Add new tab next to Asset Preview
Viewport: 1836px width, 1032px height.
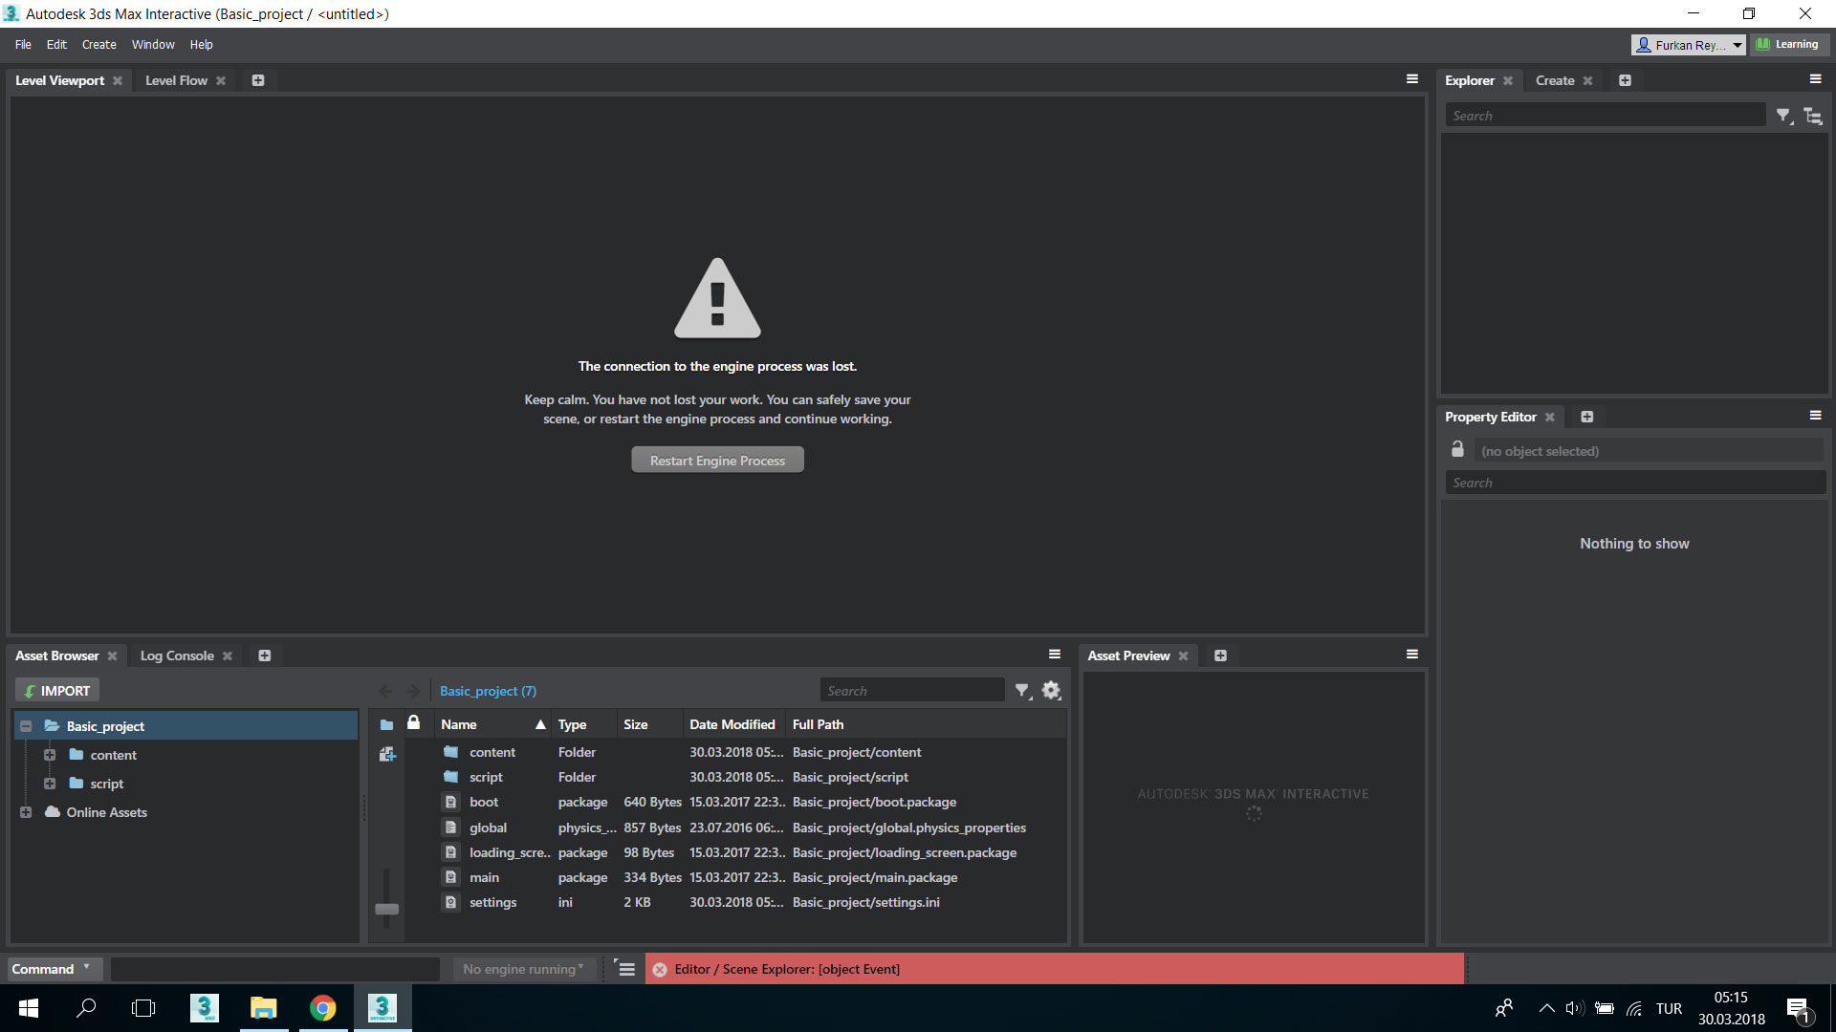pyautogui.click(x=1220, y=656)
